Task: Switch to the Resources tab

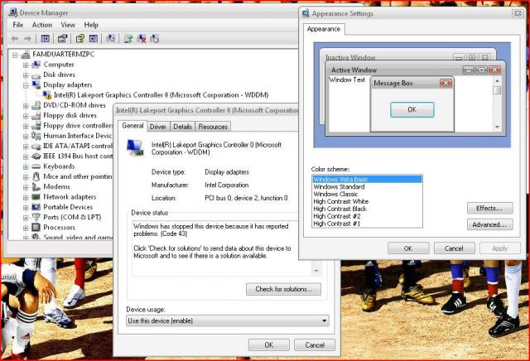Action: click(213, 127)
